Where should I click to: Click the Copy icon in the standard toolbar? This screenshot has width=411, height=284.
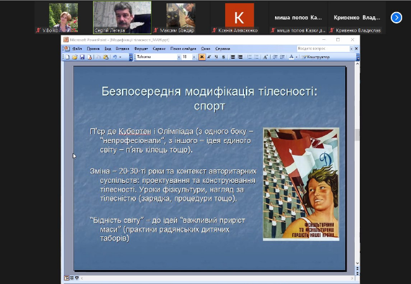click(98, 57)
